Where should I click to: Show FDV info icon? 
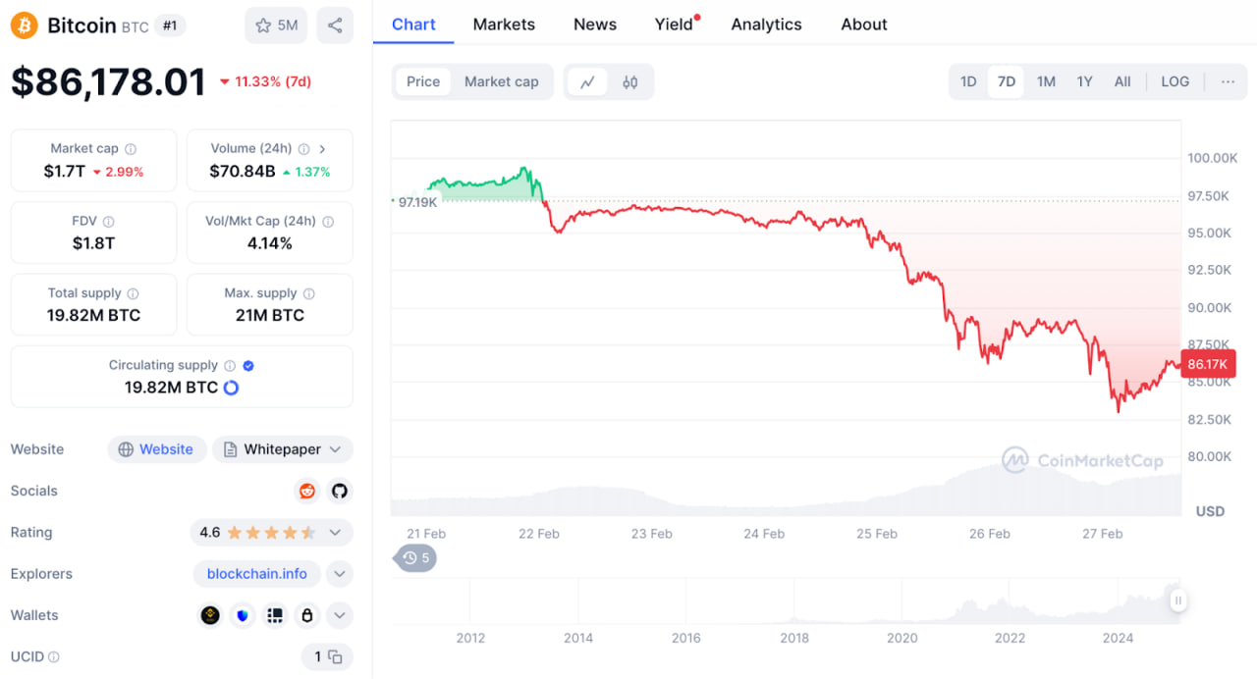(x=109, y=222)
